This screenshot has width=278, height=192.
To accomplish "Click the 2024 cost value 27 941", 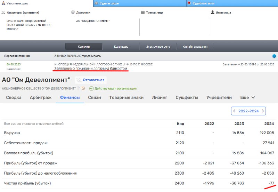I will 268,143.
